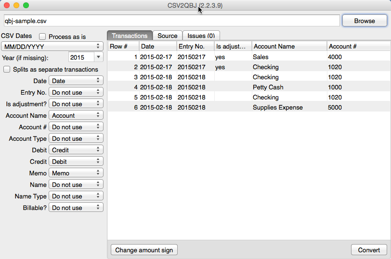Open the Issues (0) tab
This screenshot has width=391, height=259.
pos(201,36)
